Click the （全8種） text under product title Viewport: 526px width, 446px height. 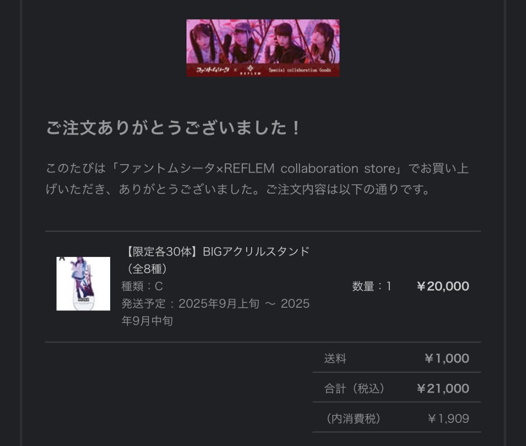[x=147, y=268]
